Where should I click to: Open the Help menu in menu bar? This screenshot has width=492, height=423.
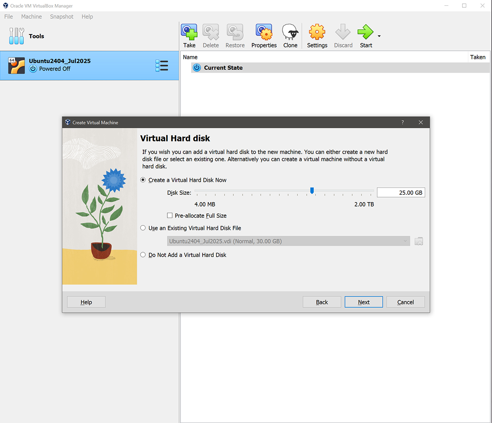click(87, 17)
